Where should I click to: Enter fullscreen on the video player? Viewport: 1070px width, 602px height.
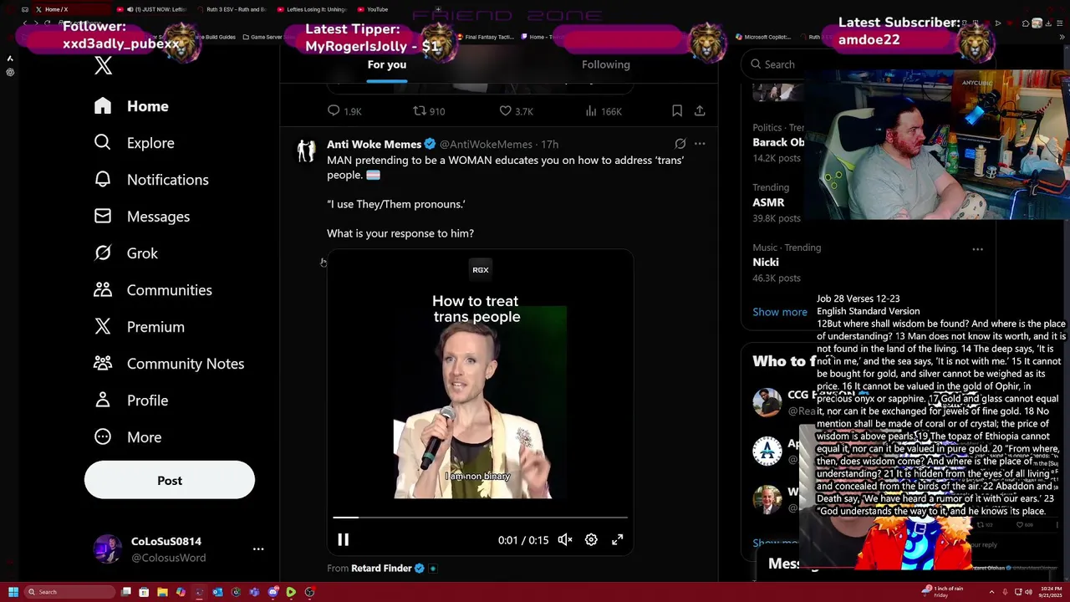click(617, 540)
